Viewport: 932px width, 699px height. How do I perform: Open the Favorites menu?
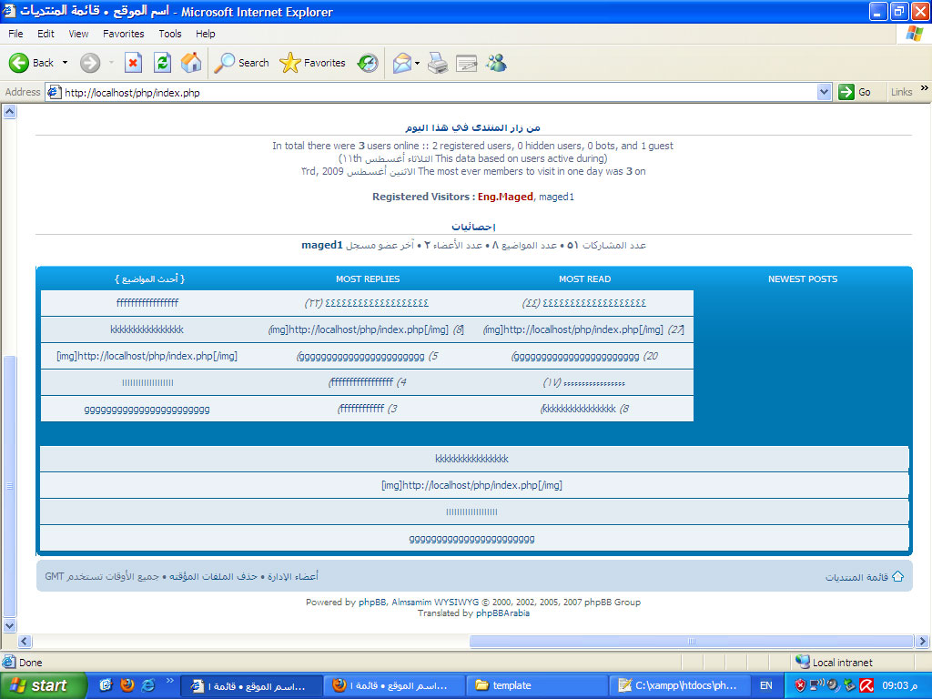coord(123,34)
